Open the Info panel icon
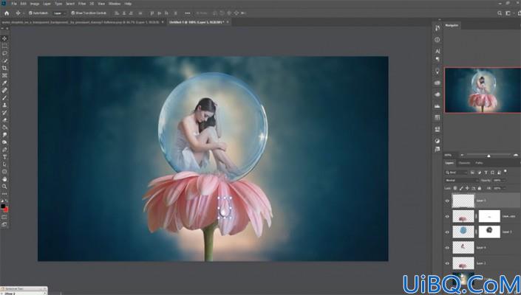521x295 pixels. 437,40
